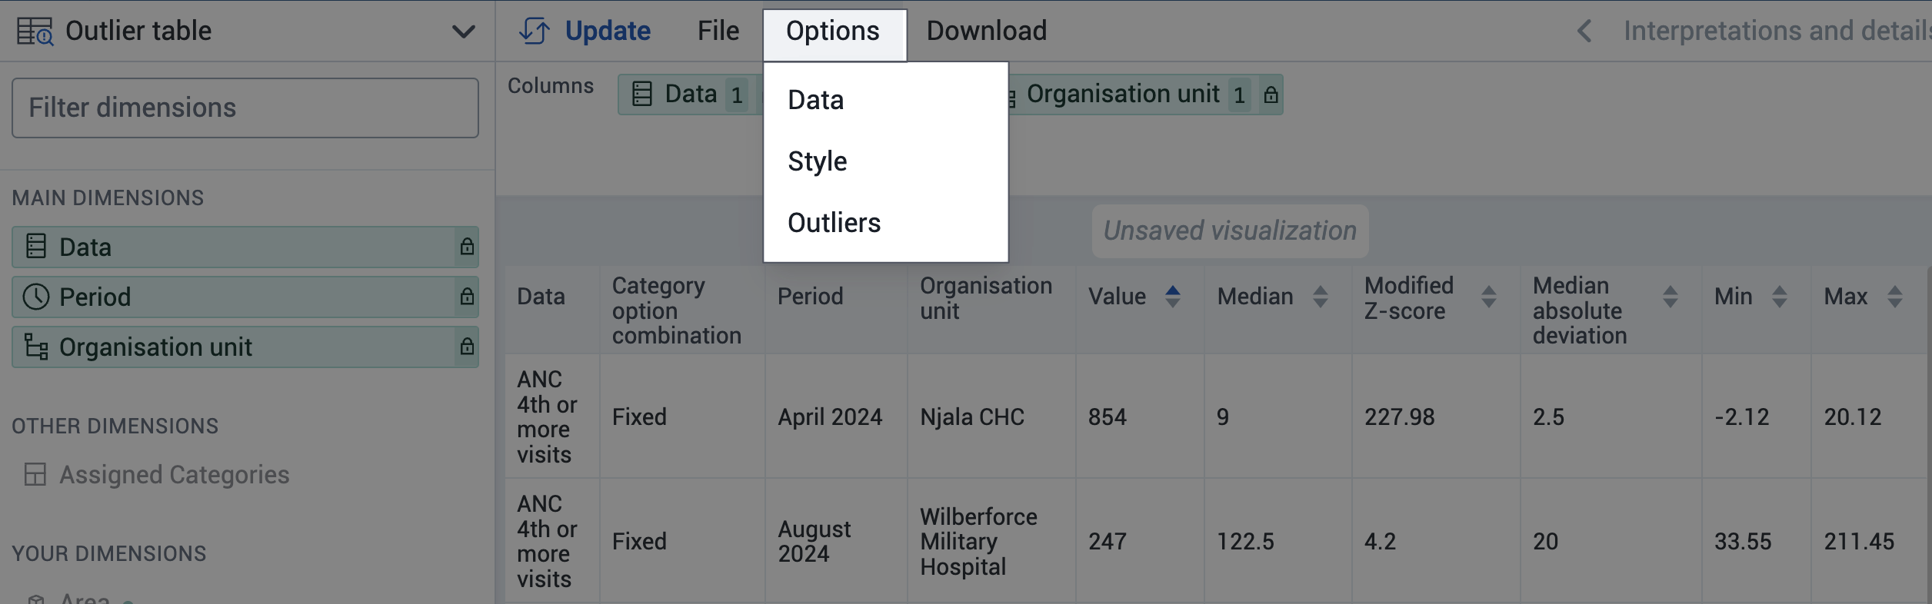The height and width of the screenshot is (604, 1932).
Task: Click the clock icon beside Period
Action: pos(36,297)
